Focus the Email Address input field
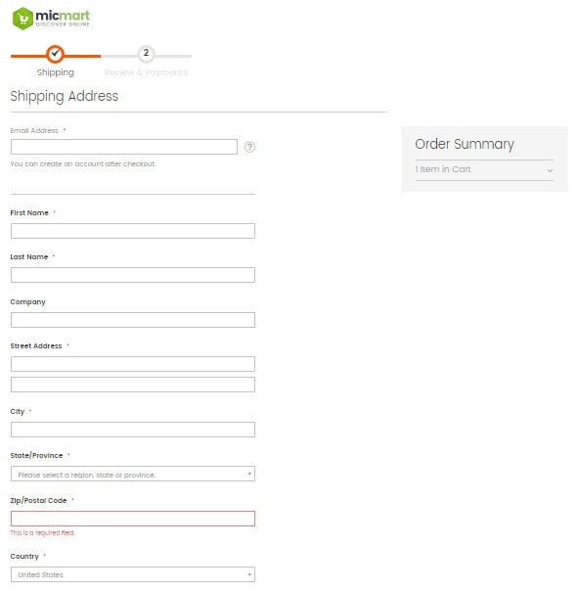Viewport: 580px width, 592px height. (124, 147)
